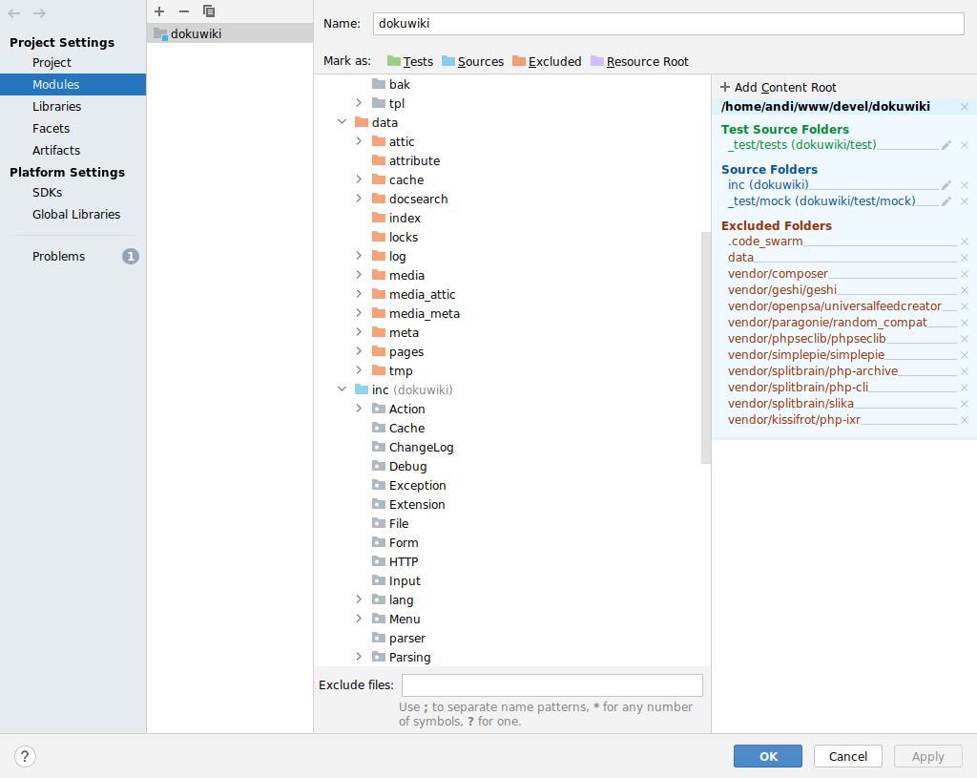The width and height of the screenshot is (977, 778).
Task: Edit properties of _test/tests test folder
Action: click(x=946, y=145)
